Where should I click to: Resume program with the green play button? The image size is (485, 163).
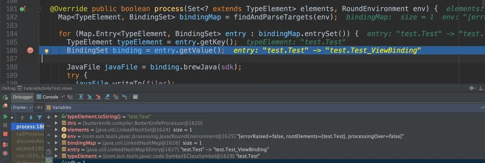pyautogui.click(x=5, y=117)
